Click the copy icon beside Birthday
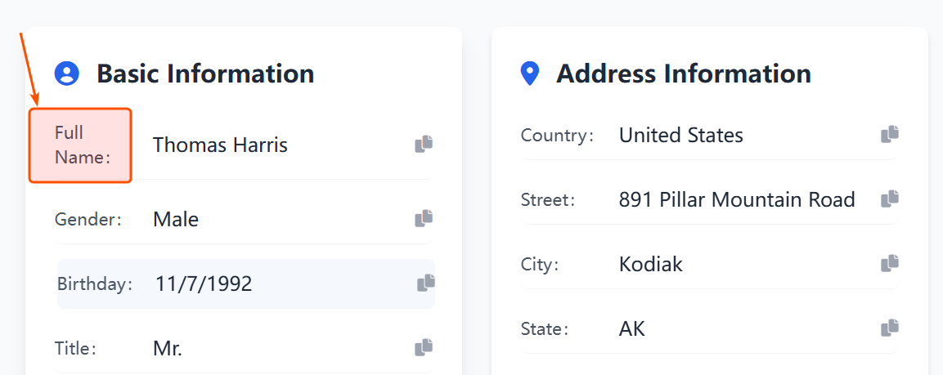The width and height of the screenshot is (943, 375). point(426,283)
